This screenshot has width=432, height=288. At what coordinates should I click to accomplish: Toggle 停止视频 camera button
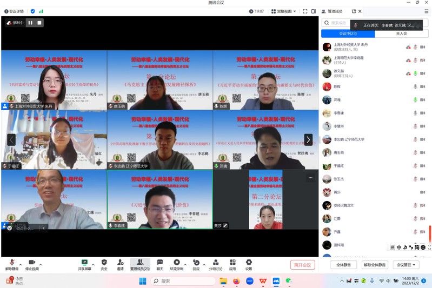(x=32, y=263)
